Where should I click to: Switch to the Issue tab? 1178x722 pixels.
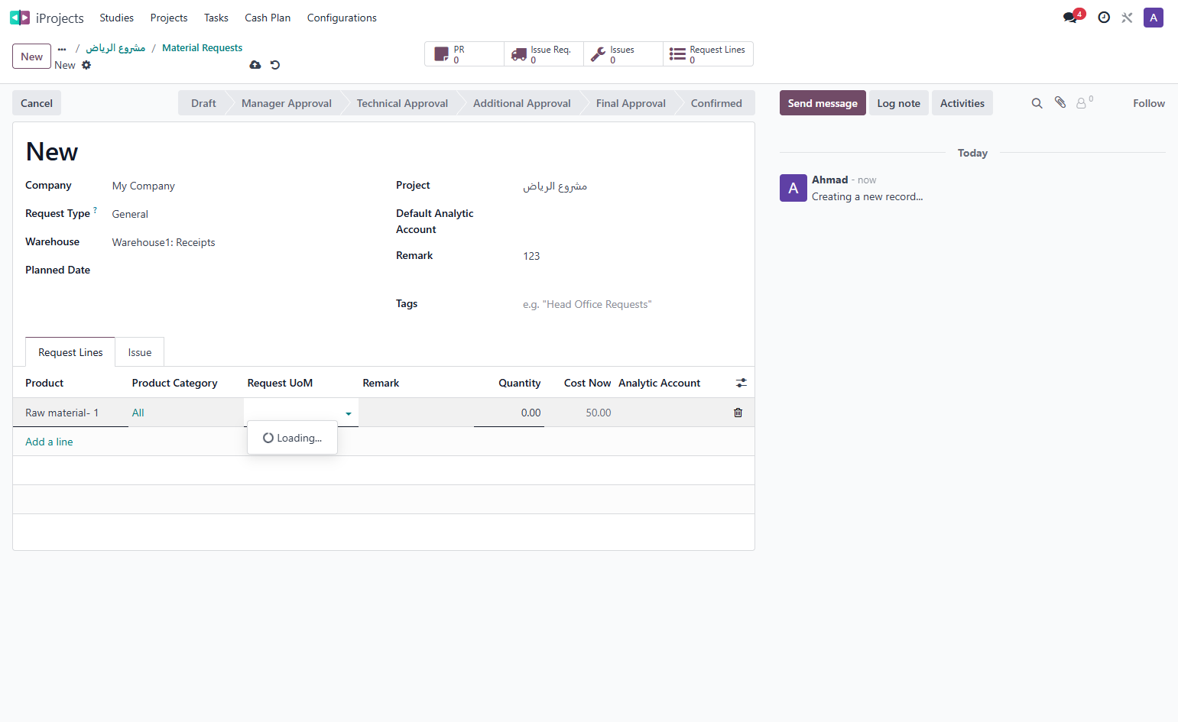[140, 352]
